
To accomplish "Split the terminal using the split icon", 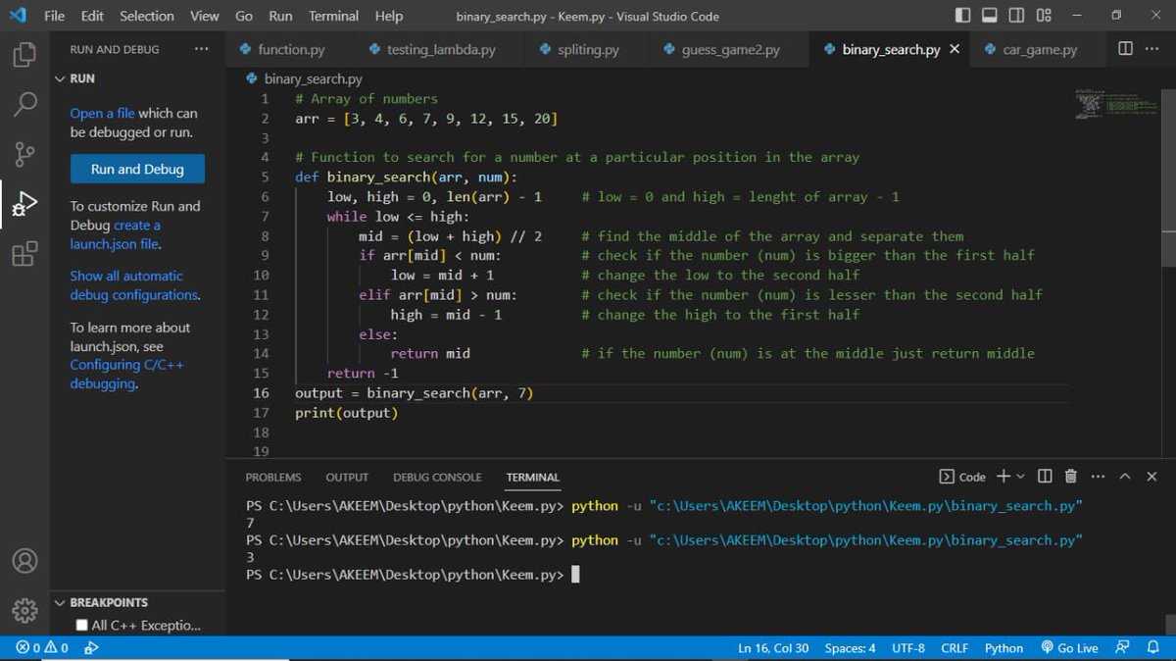I will click(1045, 476).
